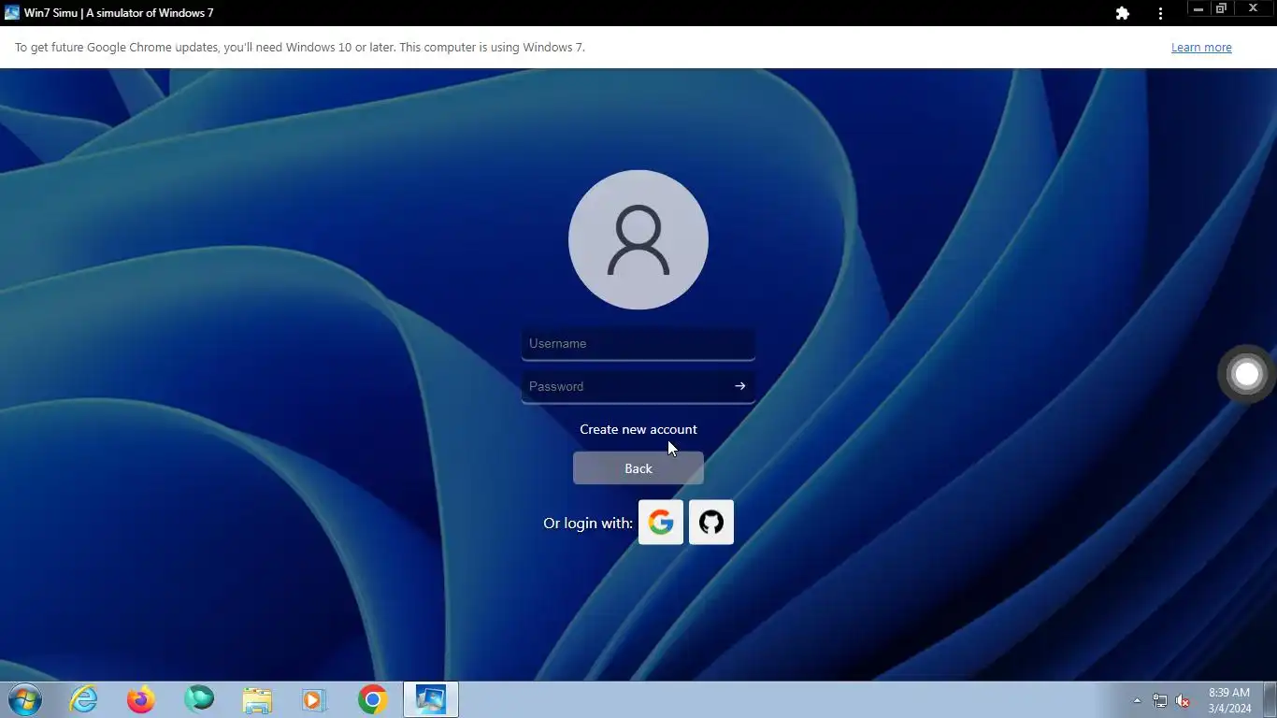This screenshot has width=1277, height=718.
Task: Open the Chrome extensions puzzle icon
Action: 1123,13
